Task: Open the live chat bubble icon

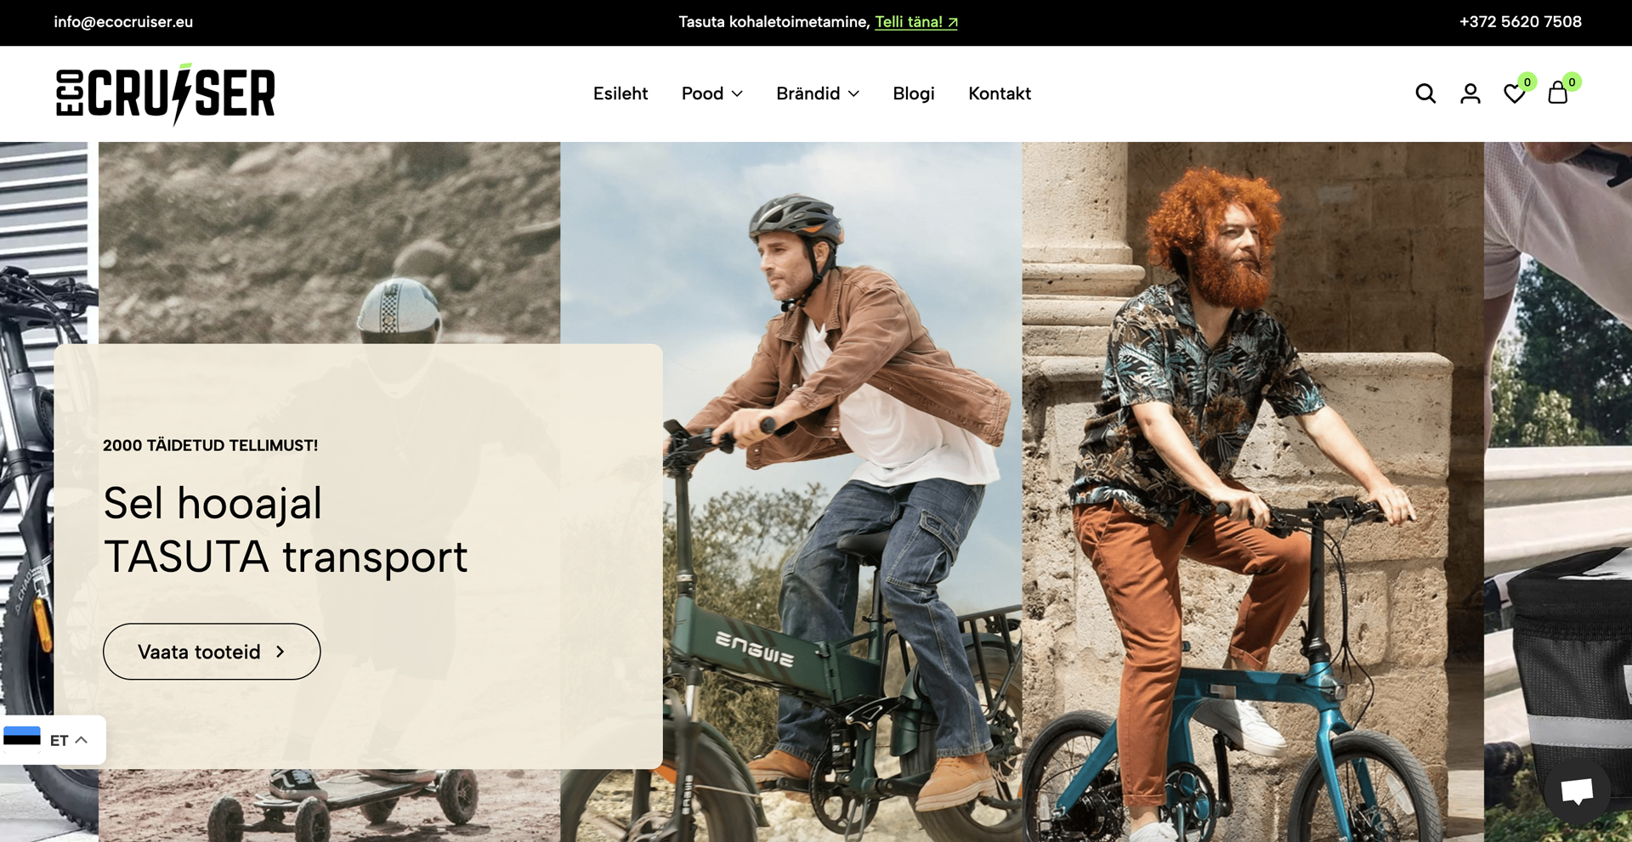Action: coord(1577,791)
